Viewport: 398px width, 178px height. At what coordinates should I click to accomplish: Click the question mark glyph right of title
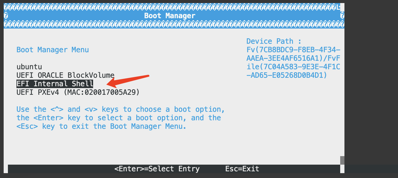[342, 15]
